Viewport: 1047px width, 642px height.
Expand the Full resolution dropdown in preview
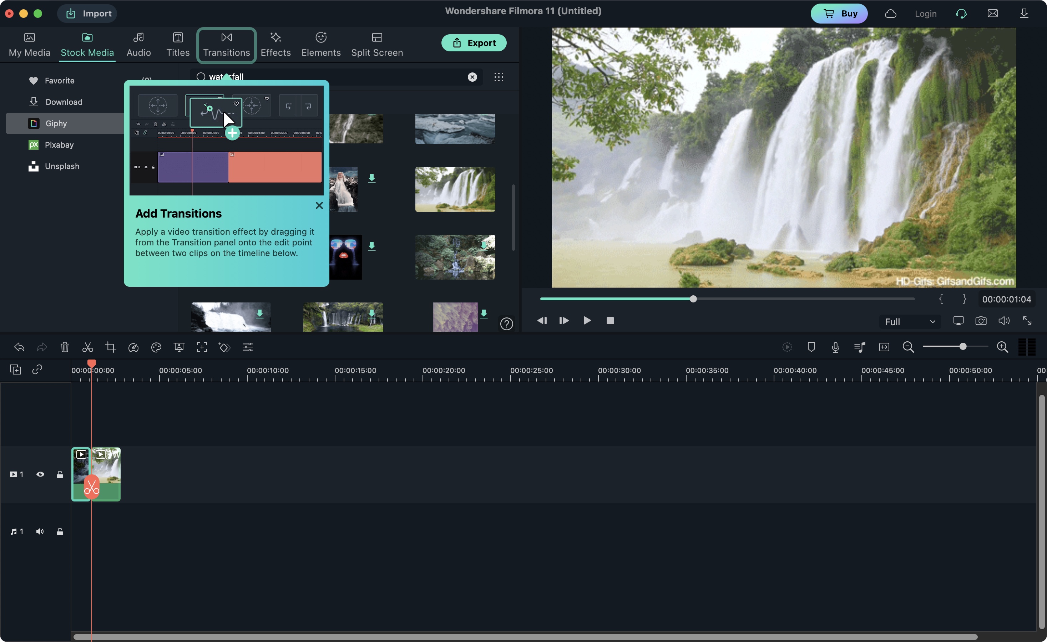click(x=909, y=321)
